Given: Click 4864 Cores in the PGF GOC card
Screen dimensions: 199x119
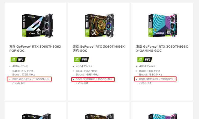Looking at the screenshot, I should (20, 66).
